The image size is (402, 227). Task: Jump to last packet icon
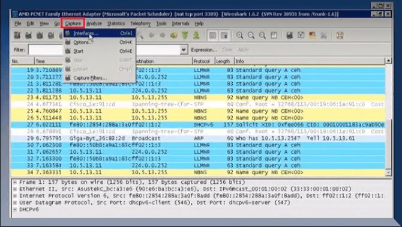click(196, 35)
